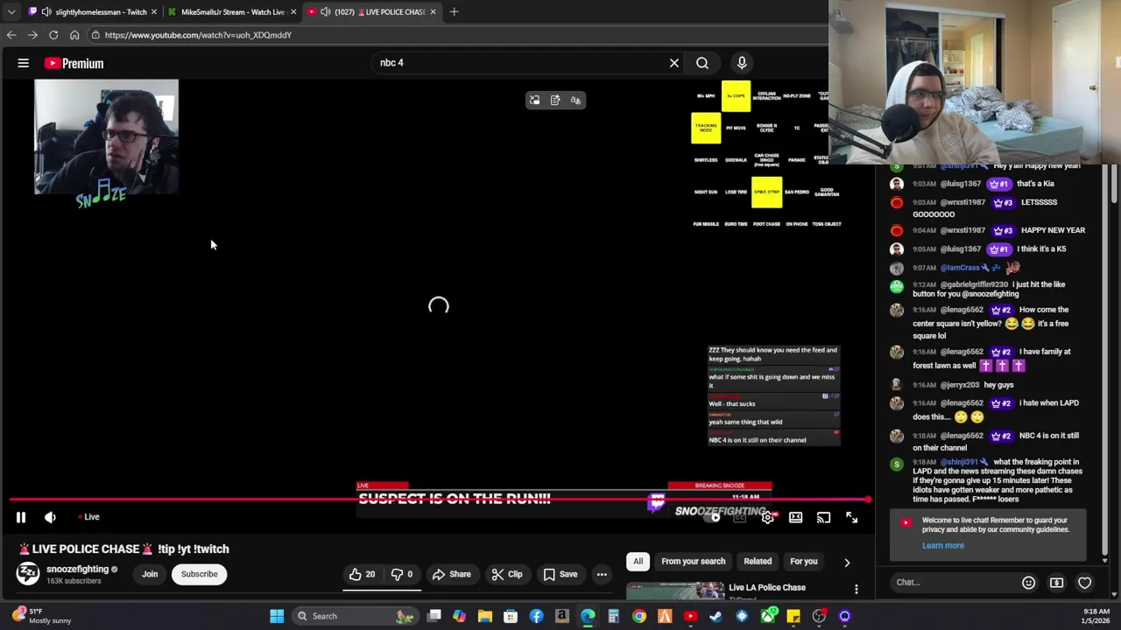This screenshot has width=1121, height=630.
Task: Open Amazon from taskbar
Action: click(561, 616)
